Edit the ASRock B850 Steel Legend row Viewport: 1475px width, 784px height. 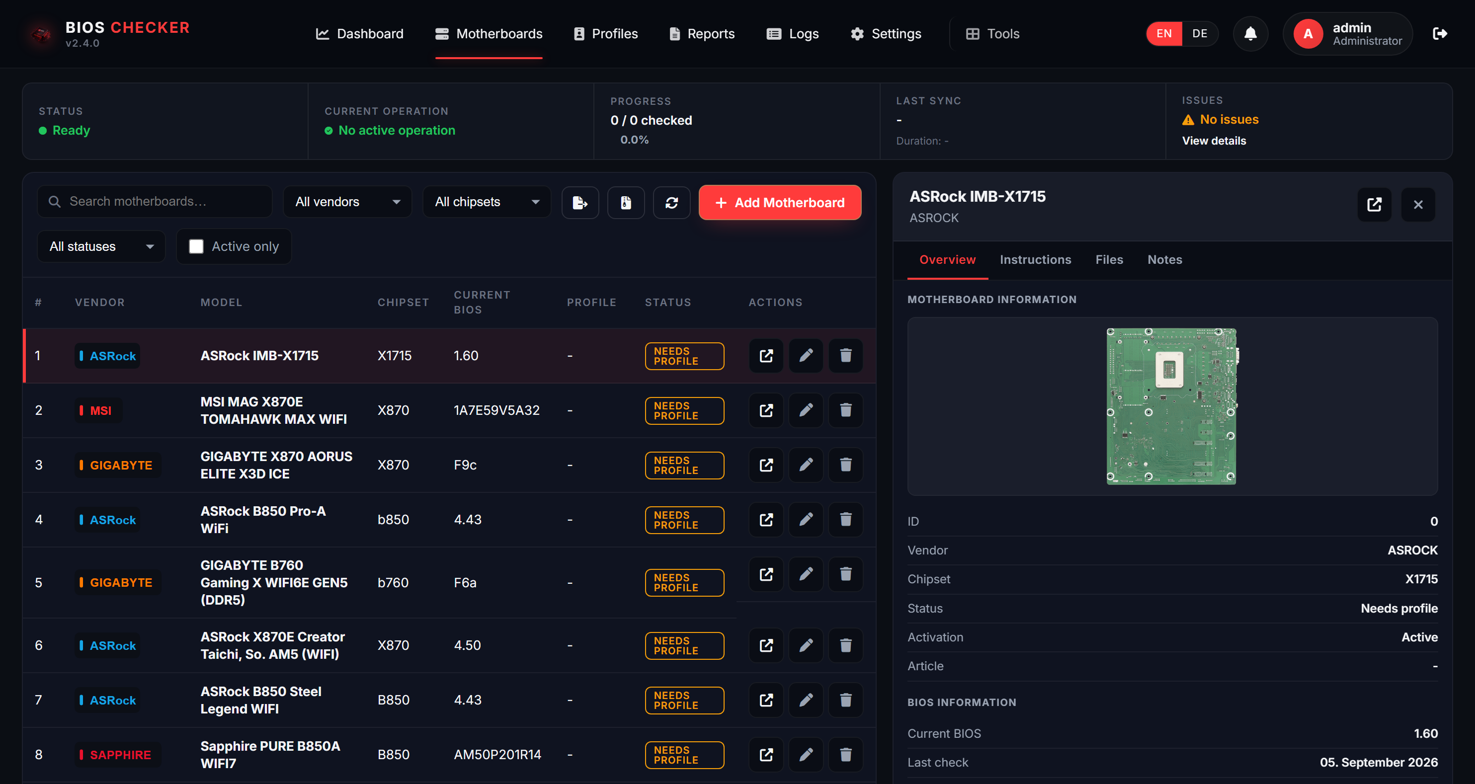(x=806, y=700)
